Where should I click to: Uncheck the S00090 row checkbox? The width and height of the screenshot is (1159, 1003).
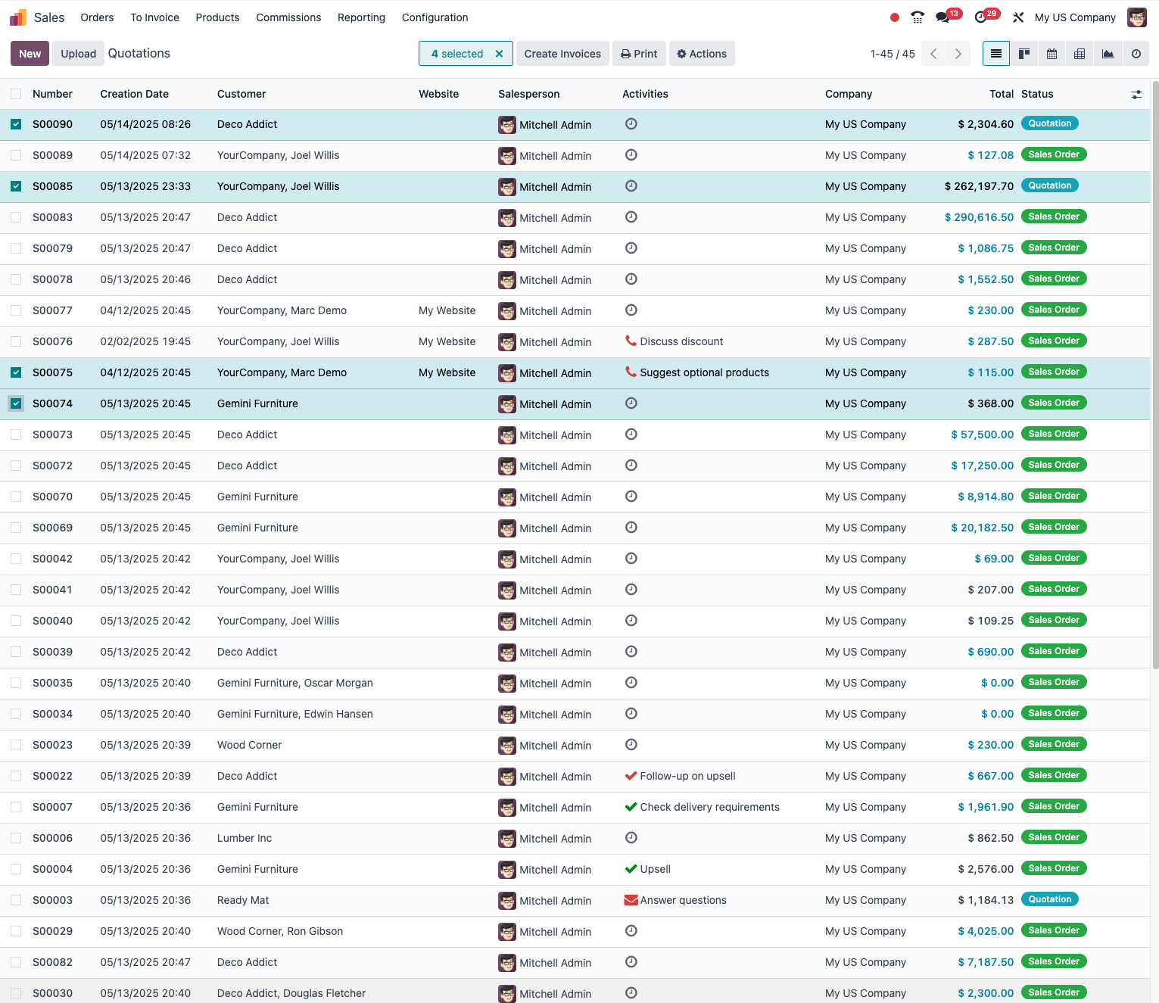(x=16, y=124)
